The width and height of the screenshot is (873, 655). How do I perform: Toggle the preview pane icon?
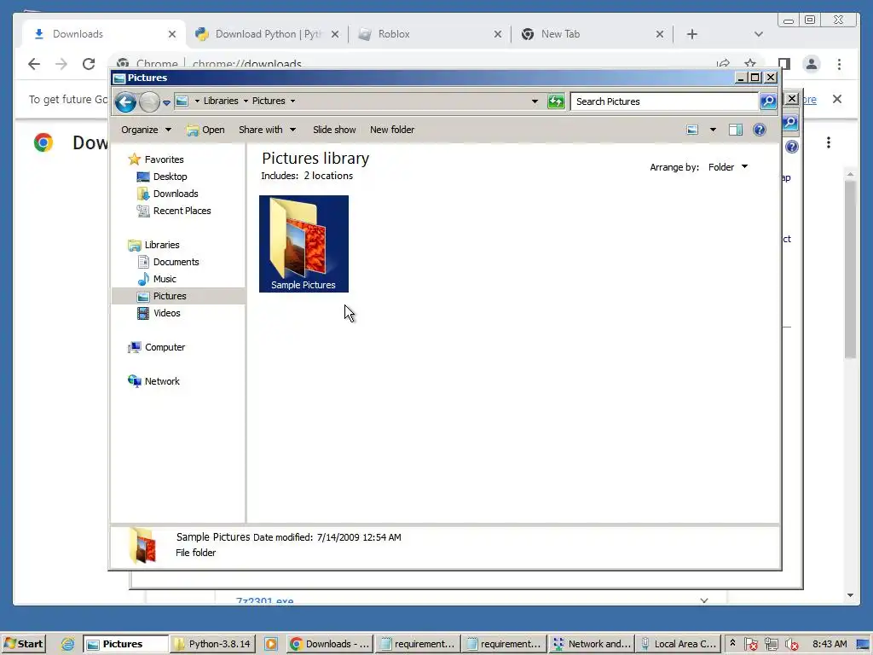pos(736,130)
